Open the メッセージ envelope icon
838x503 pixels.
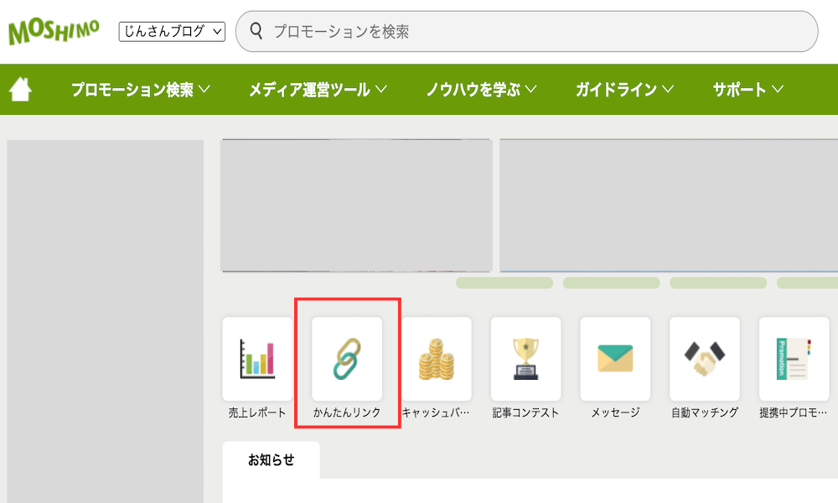615,359
